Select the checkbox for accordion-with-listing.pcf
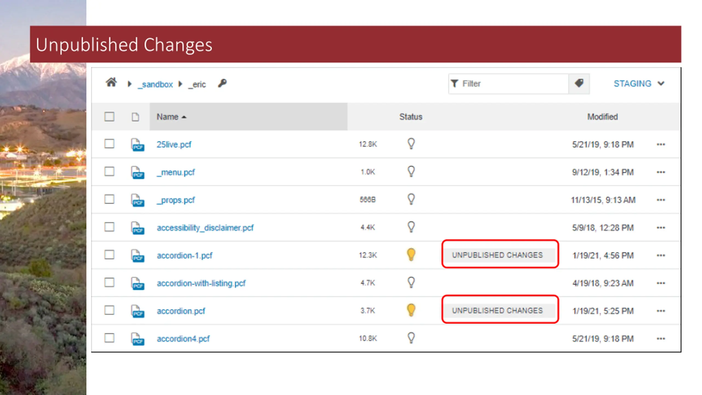Image resolution: width=702 pixels, height=395 pixels. pyautogui.click(x=109, y=283)
